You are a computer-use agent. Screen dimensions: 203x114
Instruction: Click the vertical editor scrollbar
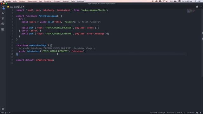202,43
